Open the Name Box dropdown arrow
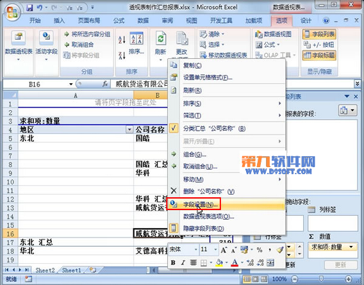The image size is (364, 285). 70,84
